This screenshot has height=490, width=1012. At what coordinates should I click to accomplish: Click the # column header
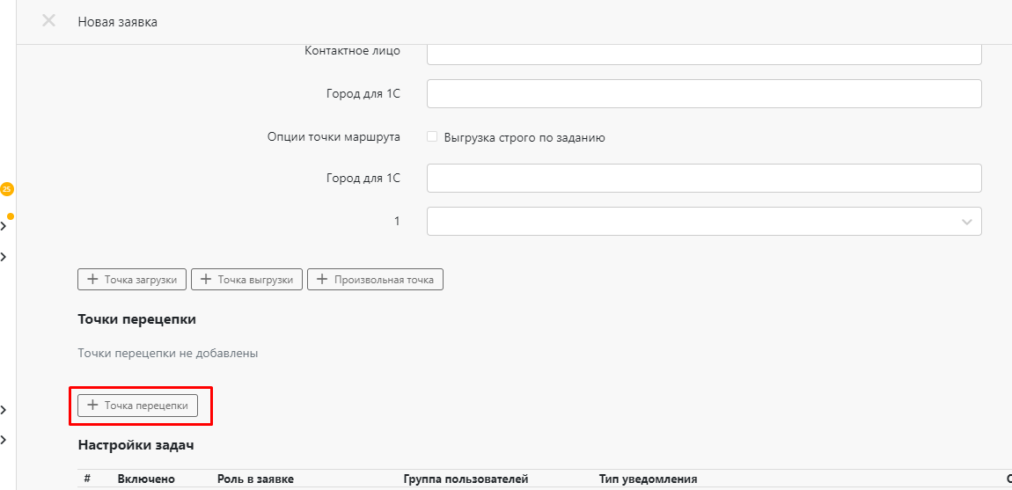[x=87, y=479]
